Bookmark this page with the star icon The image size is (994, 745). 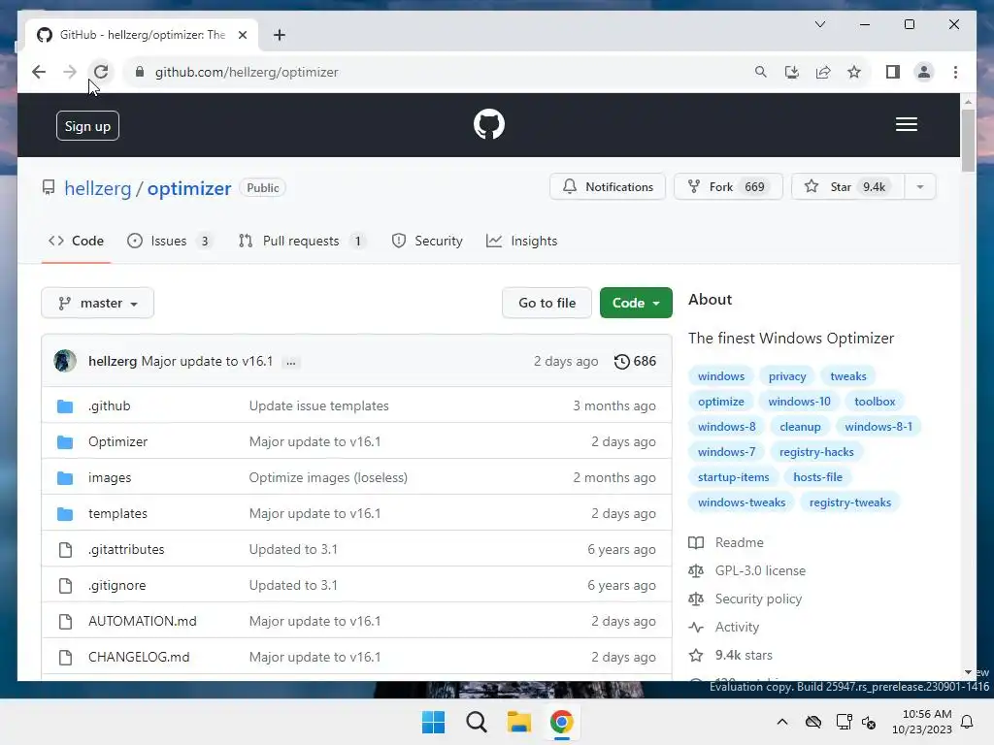(x=854, y=72)
